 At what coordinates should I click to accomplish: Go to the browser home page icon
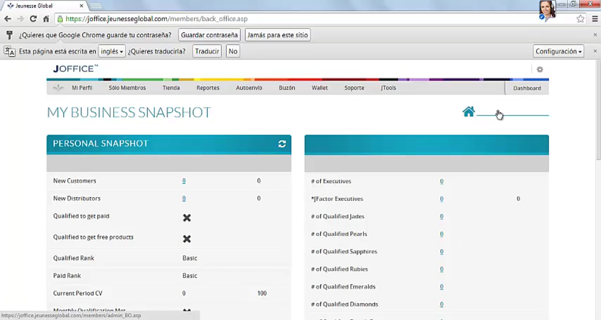[x=46, y=19]
